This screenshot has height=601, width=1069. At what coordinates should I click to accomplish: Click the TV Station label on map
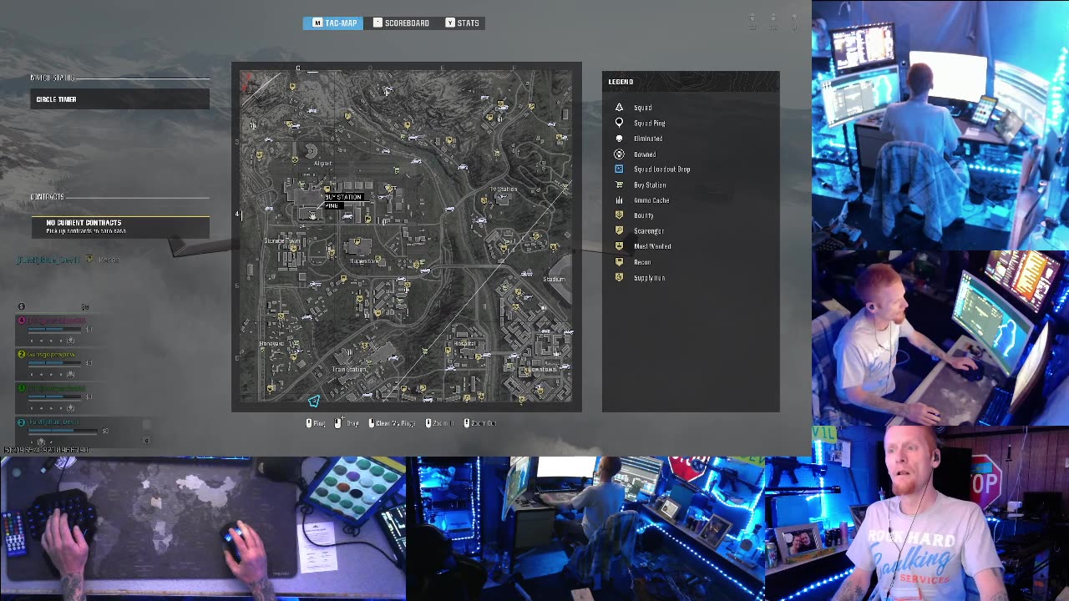click(x=504, y=189)
